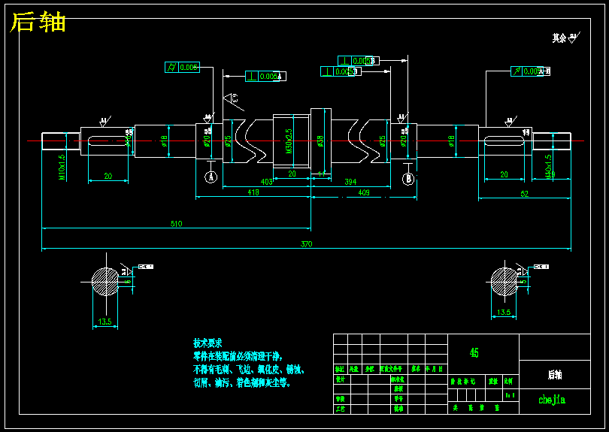Viewport: 609px width, 432px height.
Task: Select the 其余 surface roughness note
Action: pos(565,38)
